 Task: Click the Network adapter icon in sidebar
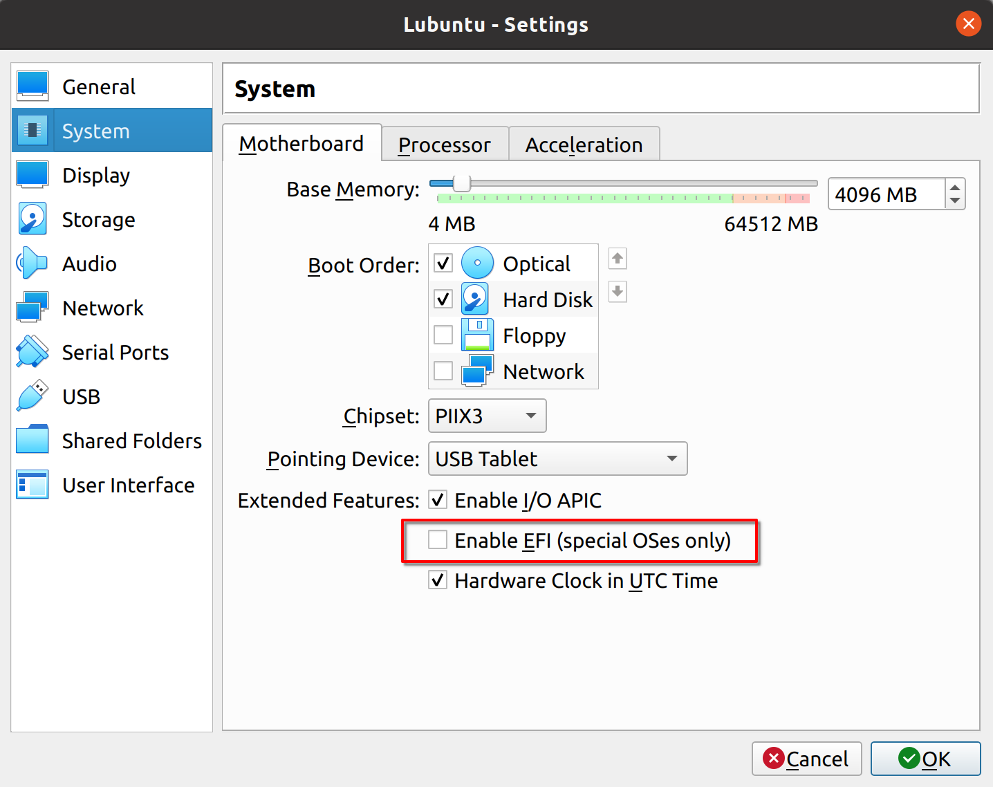point(32,307)
